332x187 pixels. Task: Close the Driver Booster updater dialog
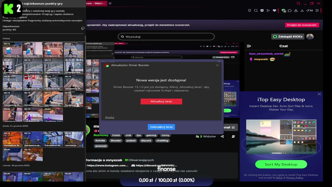pos(217,65)
